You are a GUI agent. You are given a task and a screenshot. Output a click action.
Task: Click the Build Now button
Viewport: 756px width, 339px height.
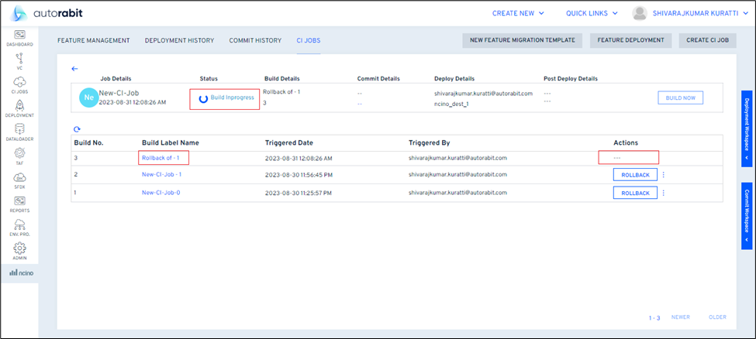[681, 98]
